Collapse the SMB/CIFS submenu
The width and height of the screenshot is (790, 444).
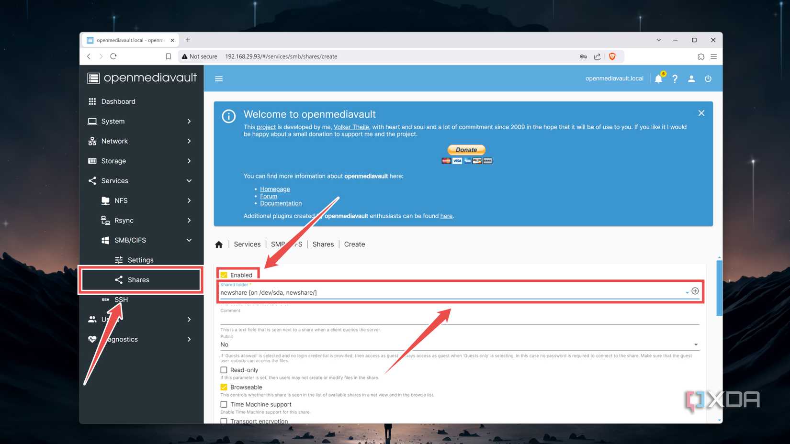pos(141,240)
